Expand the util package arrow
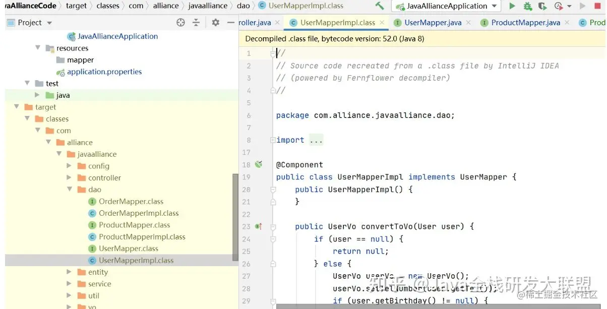 coord(70,296)
